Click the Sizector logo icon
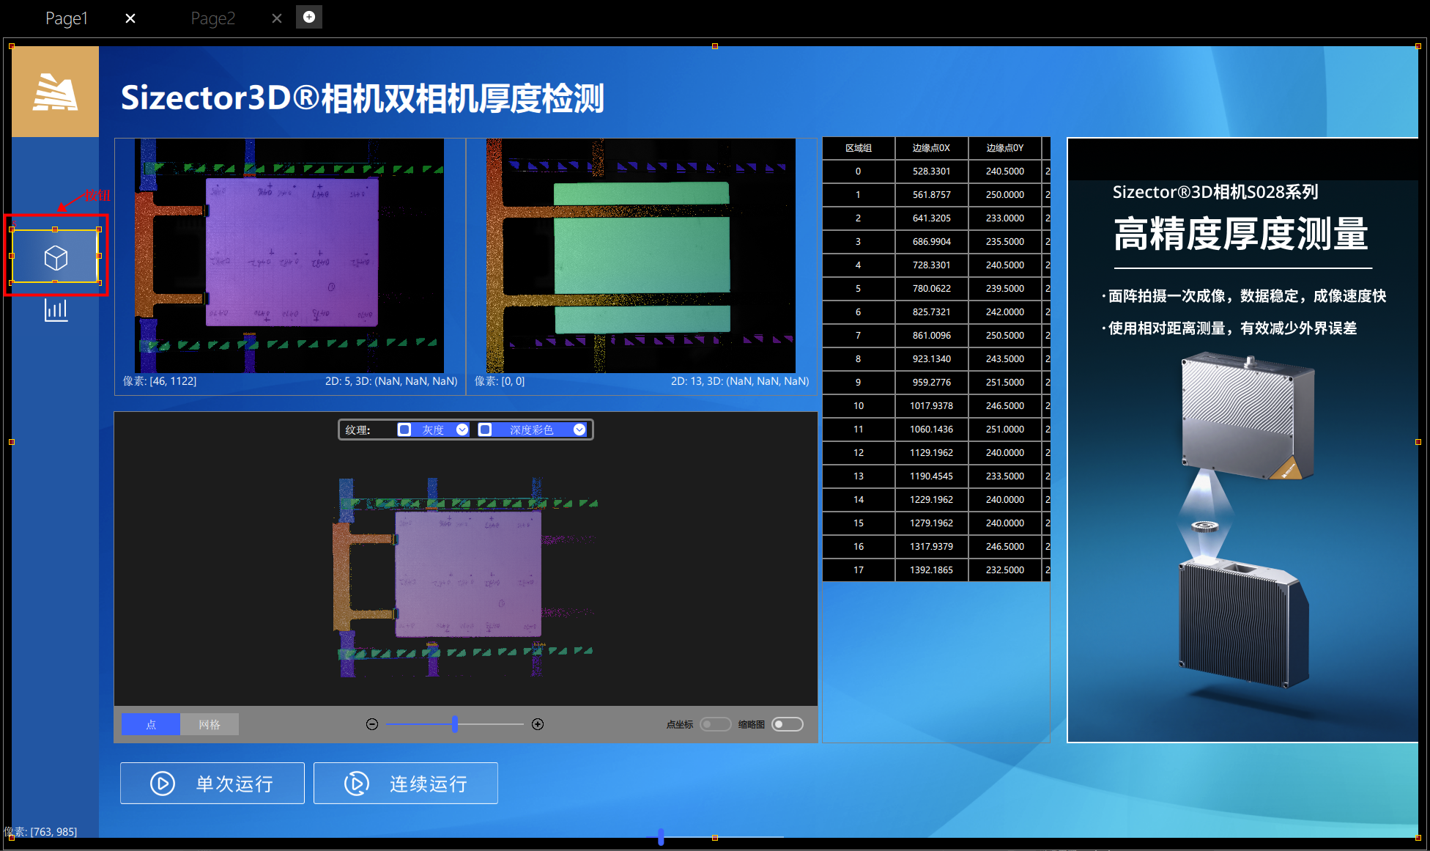The height and width of the screenshot is (851, 1430). (x=55, y=92)
